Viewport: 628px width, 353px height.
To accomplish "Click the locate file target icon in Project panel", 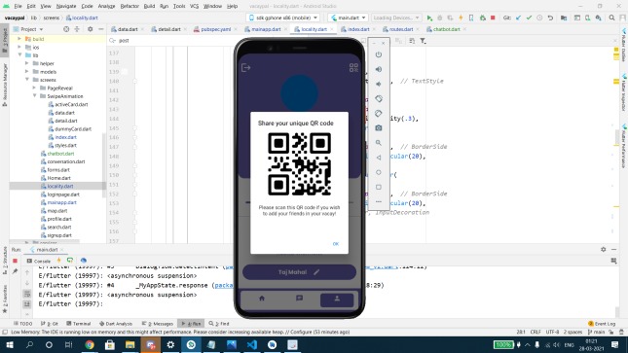I will point(66,29).
